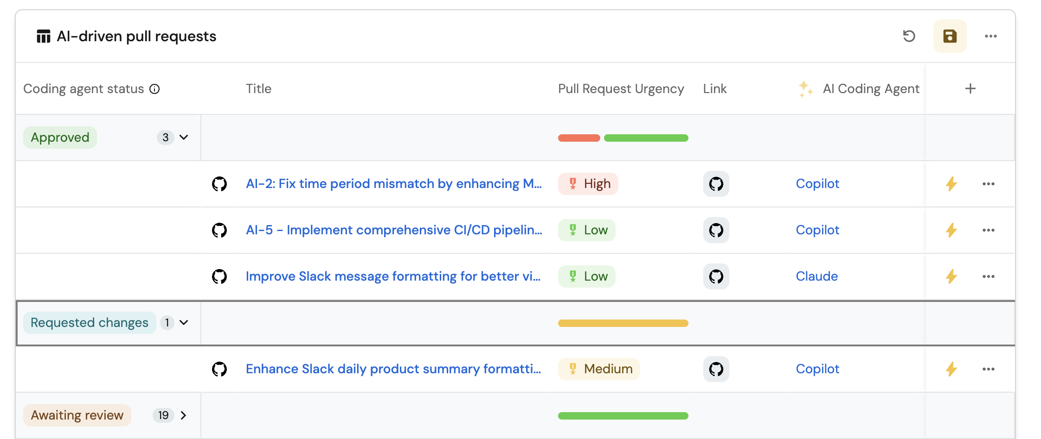The width and height of the screenshot is (1041, 439).
Task: Collapse the Requested changes group
Action: [184, 323]
